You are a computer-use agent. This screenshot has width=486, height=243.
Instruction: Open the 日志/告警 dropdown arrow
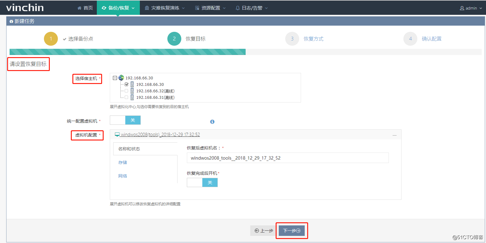click(266, 8)
